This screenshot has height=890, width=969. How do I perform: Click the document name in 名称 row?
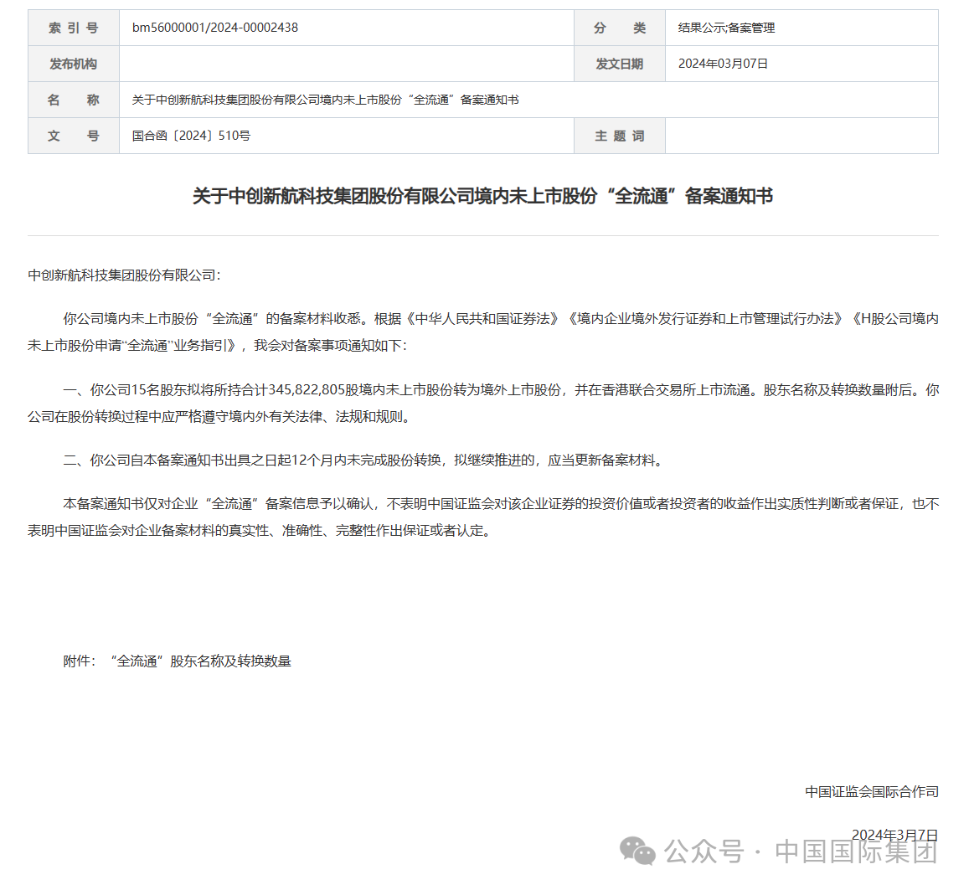[x=325, y=100]
